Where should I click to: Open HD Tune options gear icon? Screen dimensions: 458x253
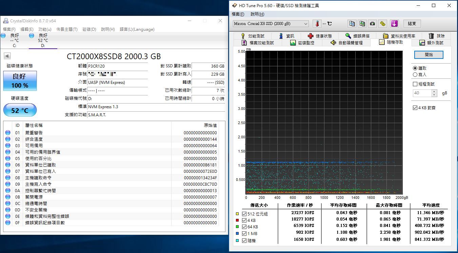point(383,24)
